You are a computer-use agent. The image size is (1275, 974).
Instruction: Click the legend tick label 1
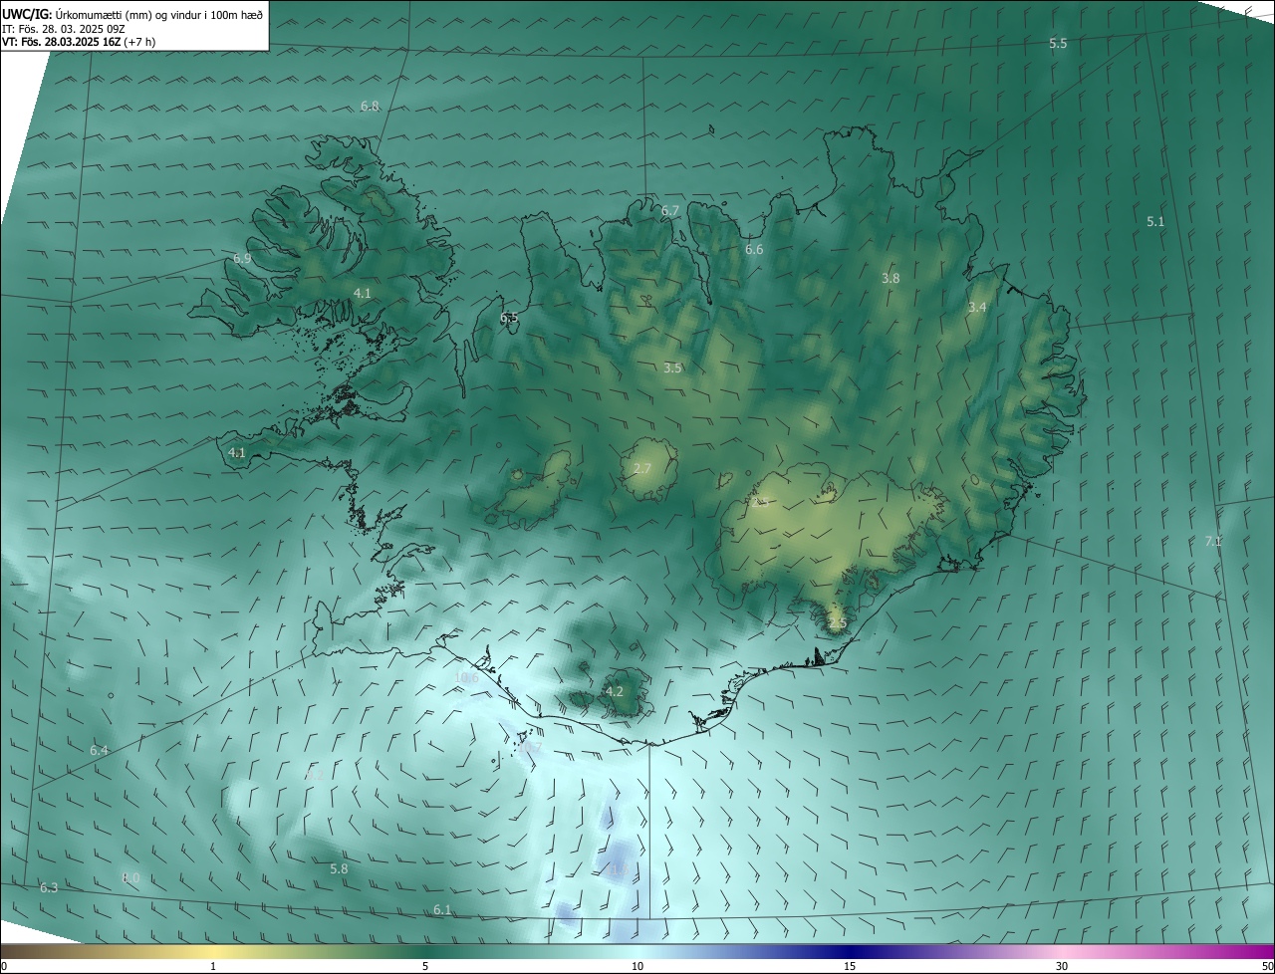[213, 966]
